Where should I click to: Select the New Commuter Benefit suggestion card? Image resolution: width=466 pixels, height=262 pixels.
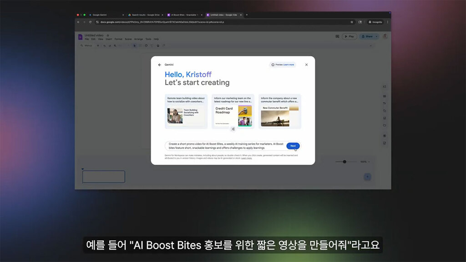(280, 111)
